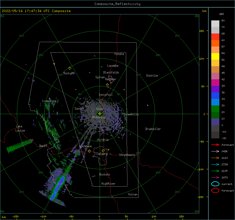Click the green echo strip south of Lake Louise
Image resolution: width=235 pixels, height=220 pixels.
[x=20, y=146]
